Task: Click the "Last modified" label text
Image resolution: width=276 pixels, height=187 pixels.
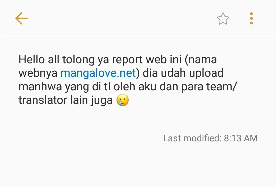Action: (192, 138)
